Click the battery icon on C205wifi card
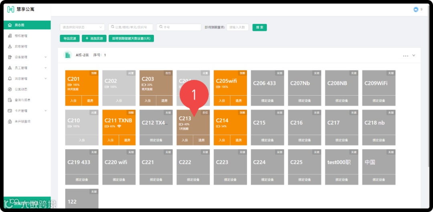This screenshot has width=433, height=212. coord(218,87)
